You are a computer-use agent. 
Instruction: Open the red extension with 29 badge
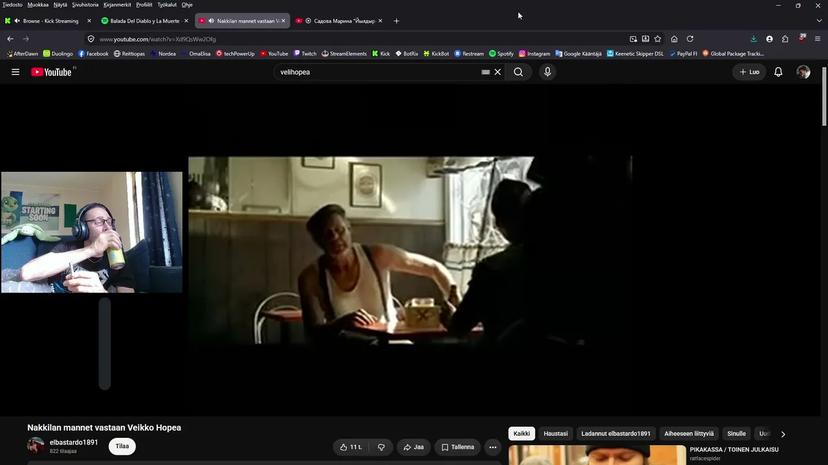tap(802, 38)
